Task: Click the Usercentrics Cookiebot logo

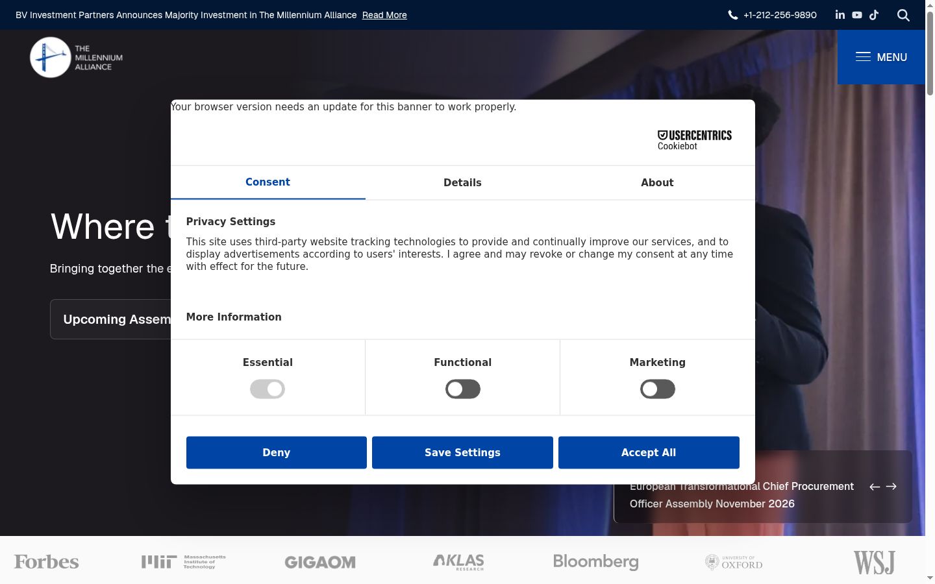Action: [x=695, y=140]
